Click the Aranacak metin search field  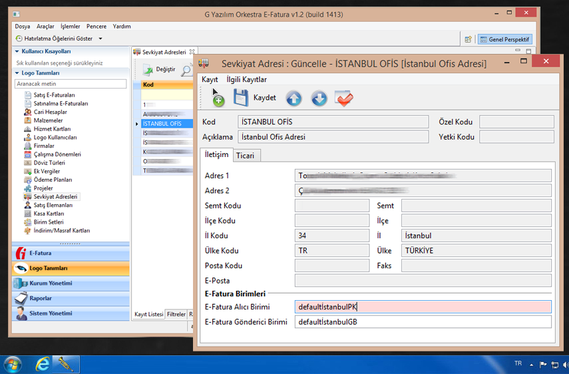(71, 84)
